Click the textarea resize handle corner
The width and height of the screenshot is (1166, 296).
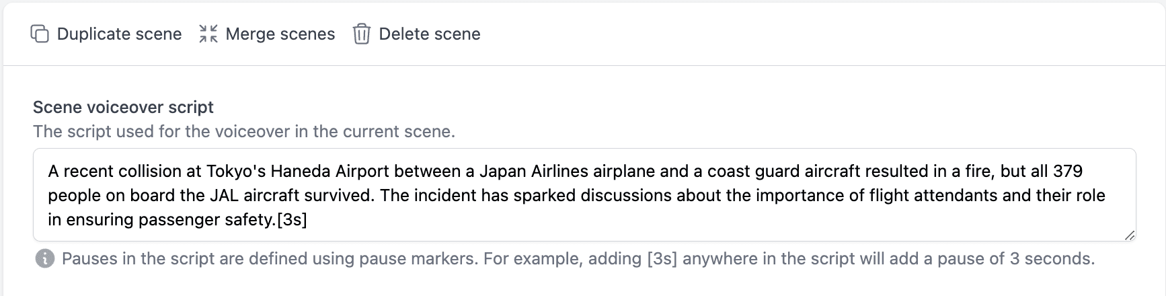[1130, 235]
